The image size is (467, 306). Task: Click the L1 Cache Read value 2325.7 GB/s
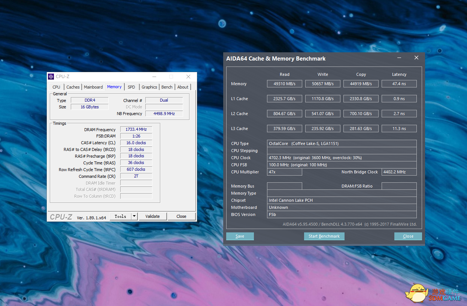[x=285, y=99]
